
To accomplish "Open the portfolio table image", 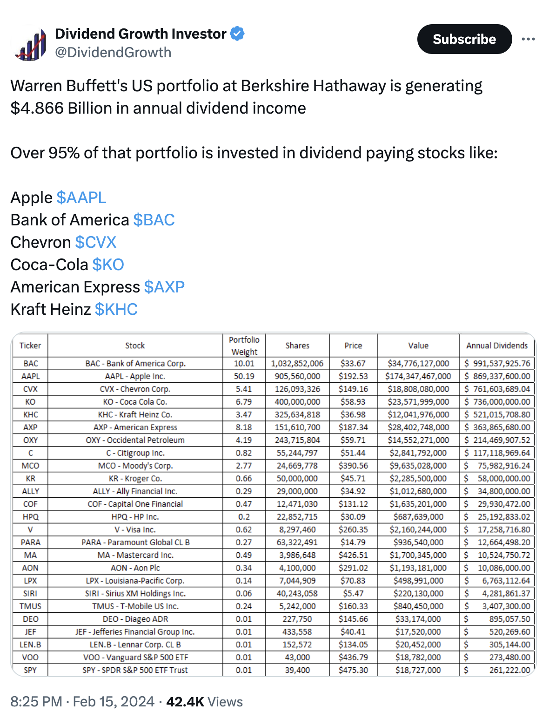I will point(273,504).
